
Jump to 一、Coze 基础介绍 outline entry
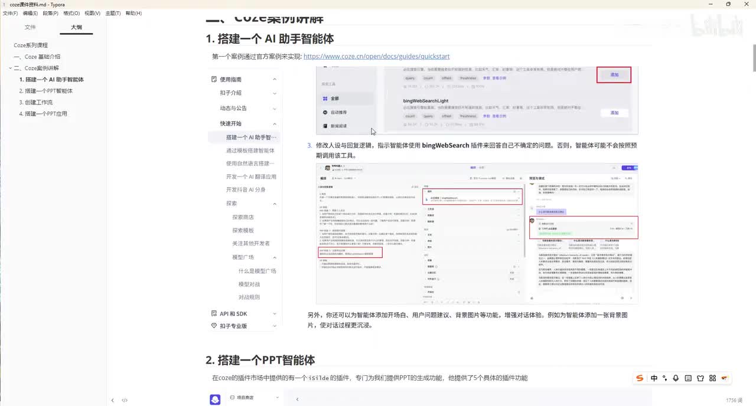point(37,57)
